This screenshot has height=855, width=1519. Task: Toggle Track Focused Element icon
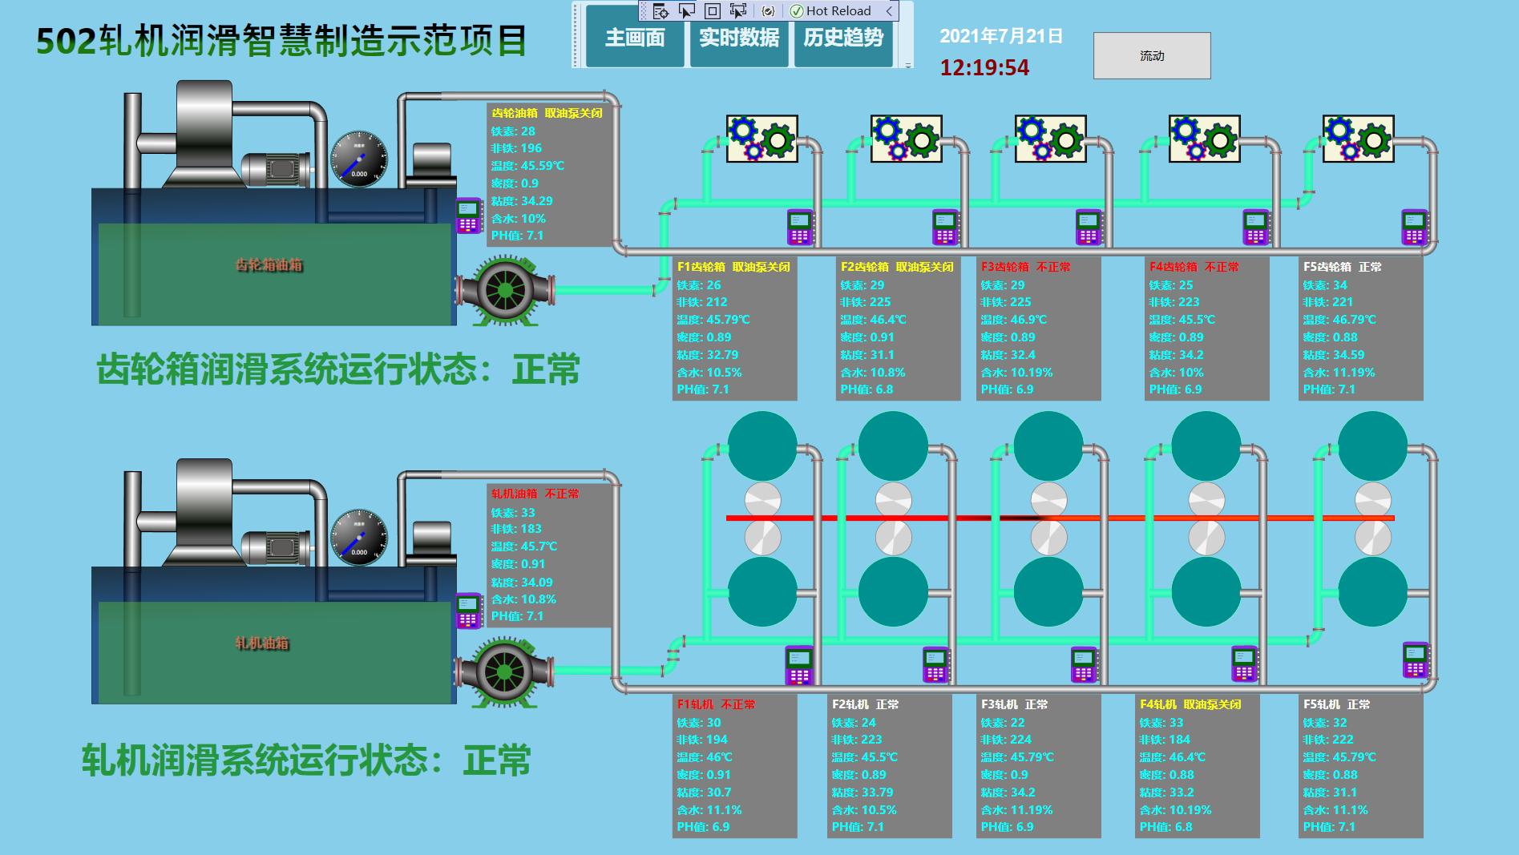coord(738,10)
